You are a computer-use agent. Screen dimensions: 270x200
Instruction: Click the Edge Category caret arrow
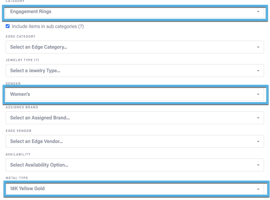258,47
